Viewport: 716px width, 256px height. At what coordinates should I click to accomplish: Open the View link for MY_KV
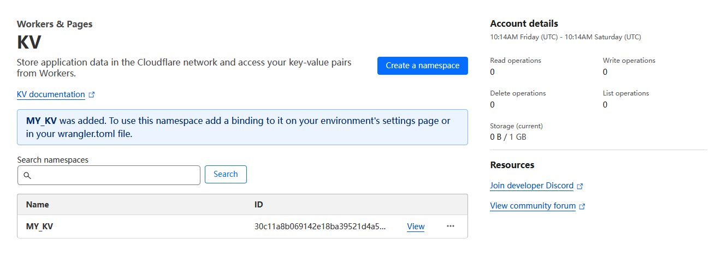416,227
